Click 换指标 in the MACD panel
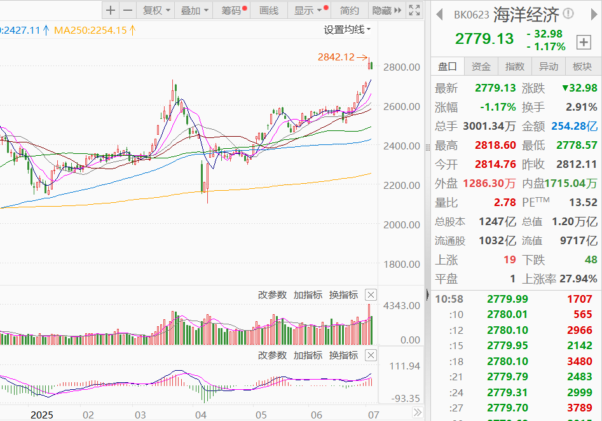The width and height of the screenshot is (602, 421). [343, 355]
